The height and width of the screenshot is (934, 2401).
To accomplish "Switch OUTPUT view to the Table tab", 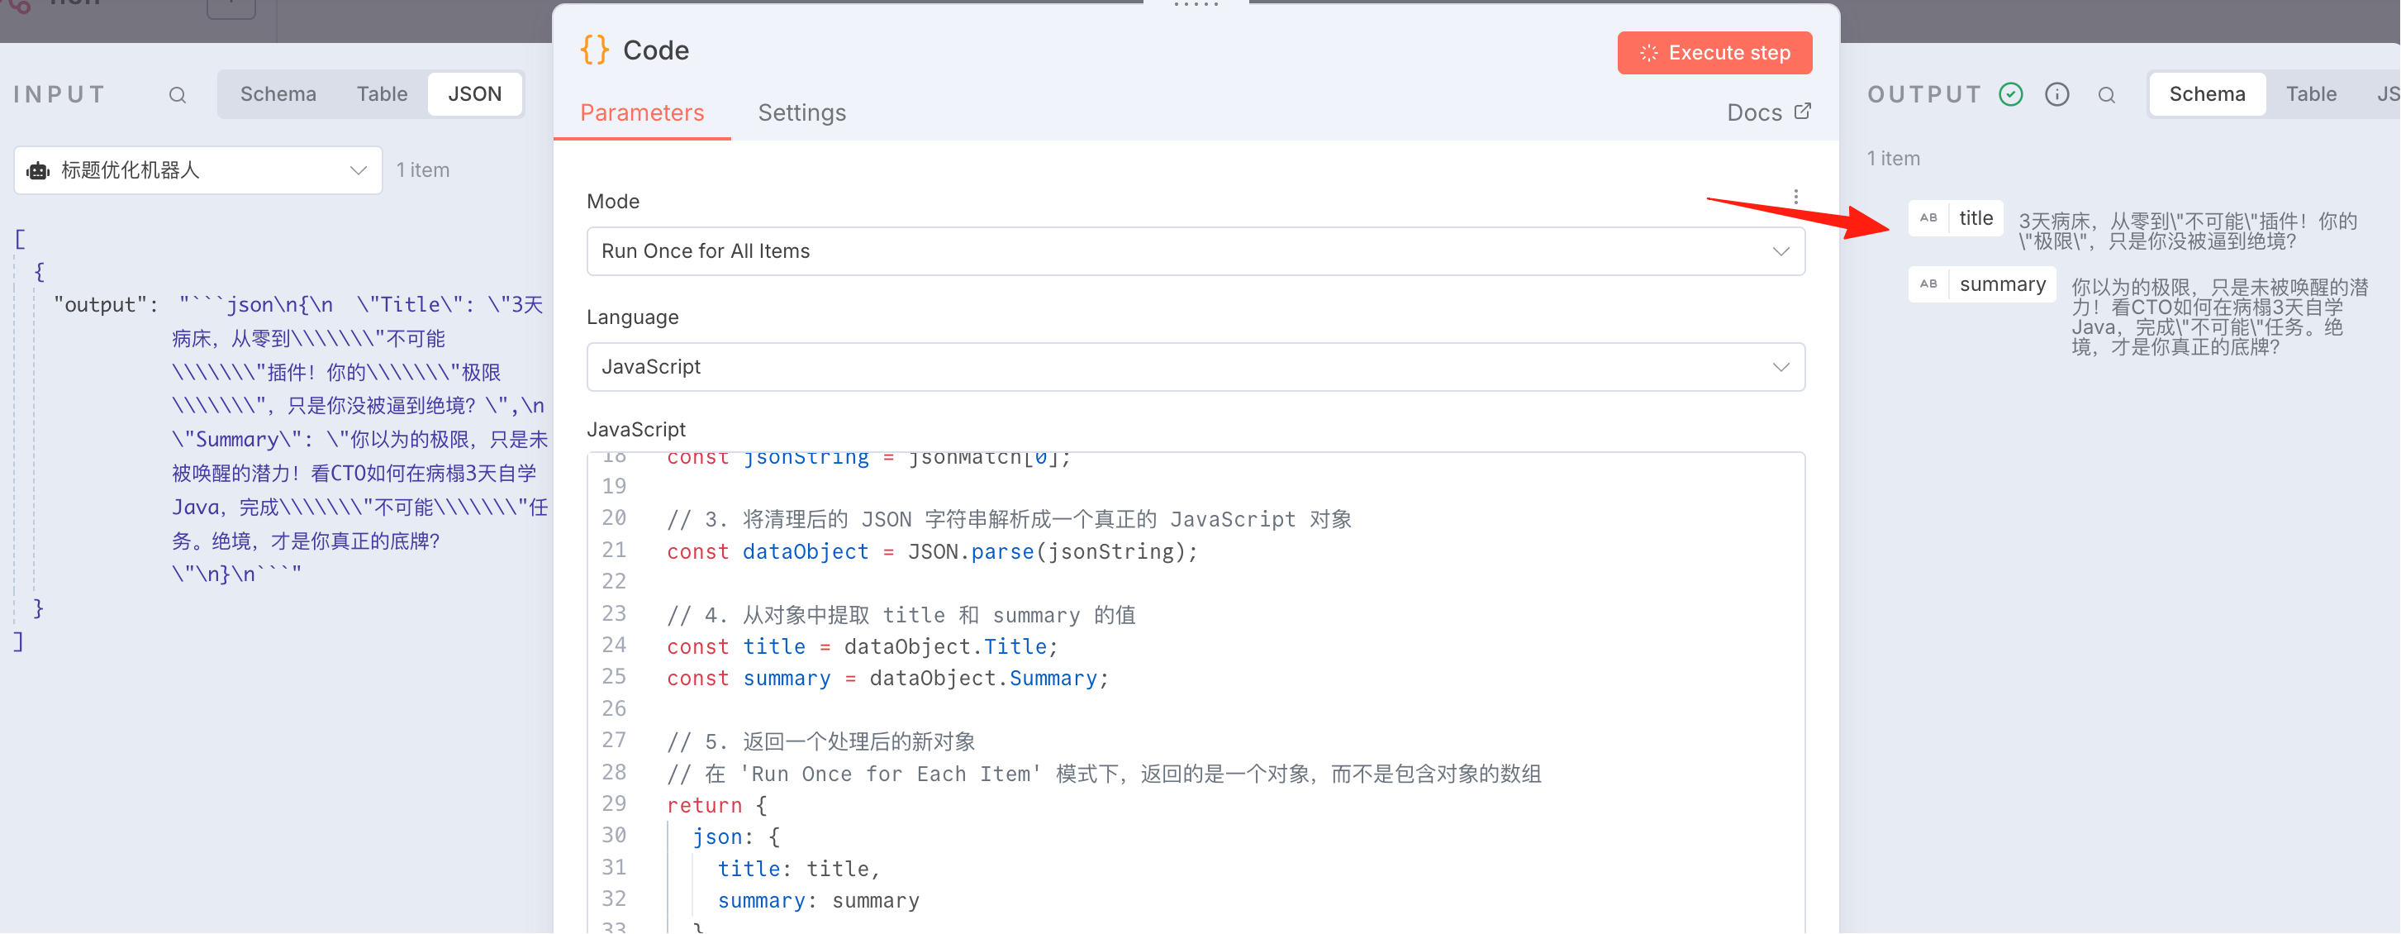I will tap(2311, 94).
